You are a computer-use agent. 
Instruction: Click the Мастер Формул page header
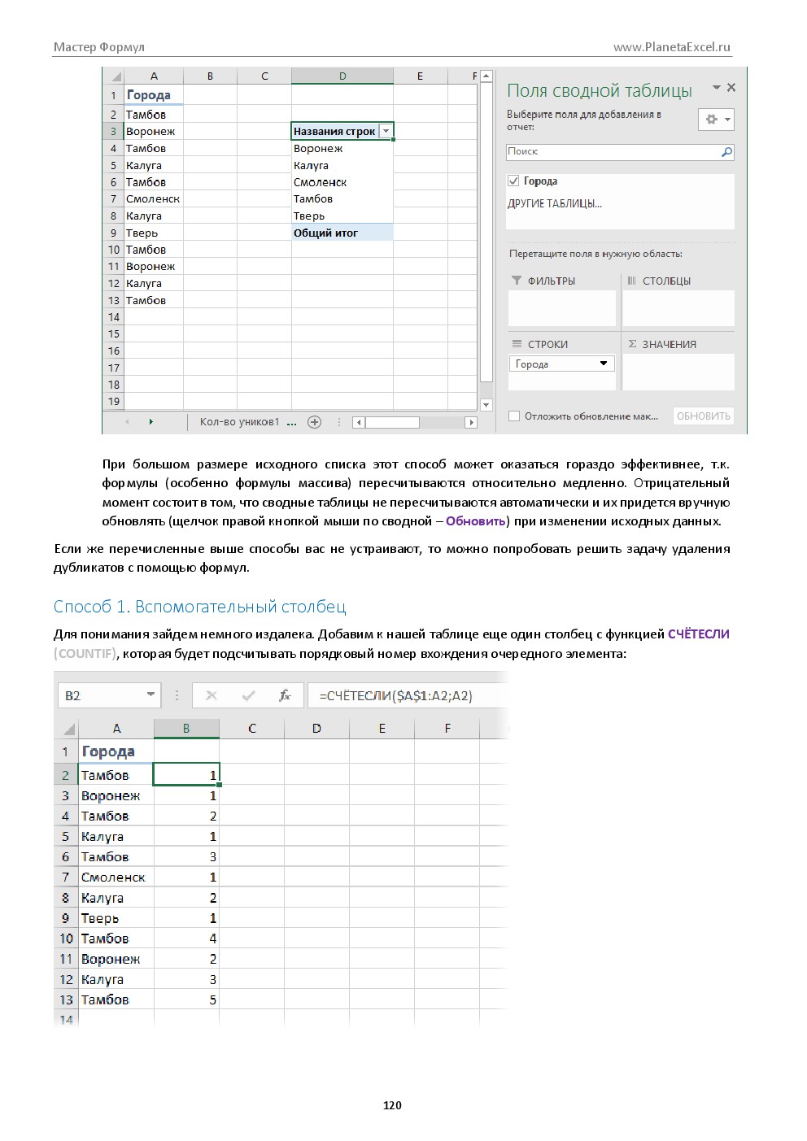(99, 47)
